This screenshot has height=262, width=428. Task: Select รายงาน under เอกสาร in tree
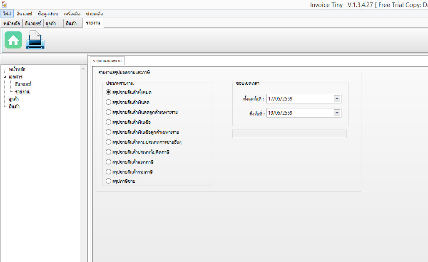[22, 91]
